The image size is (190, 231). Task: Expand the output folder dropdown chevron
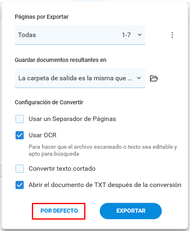[x=139, y=78]
